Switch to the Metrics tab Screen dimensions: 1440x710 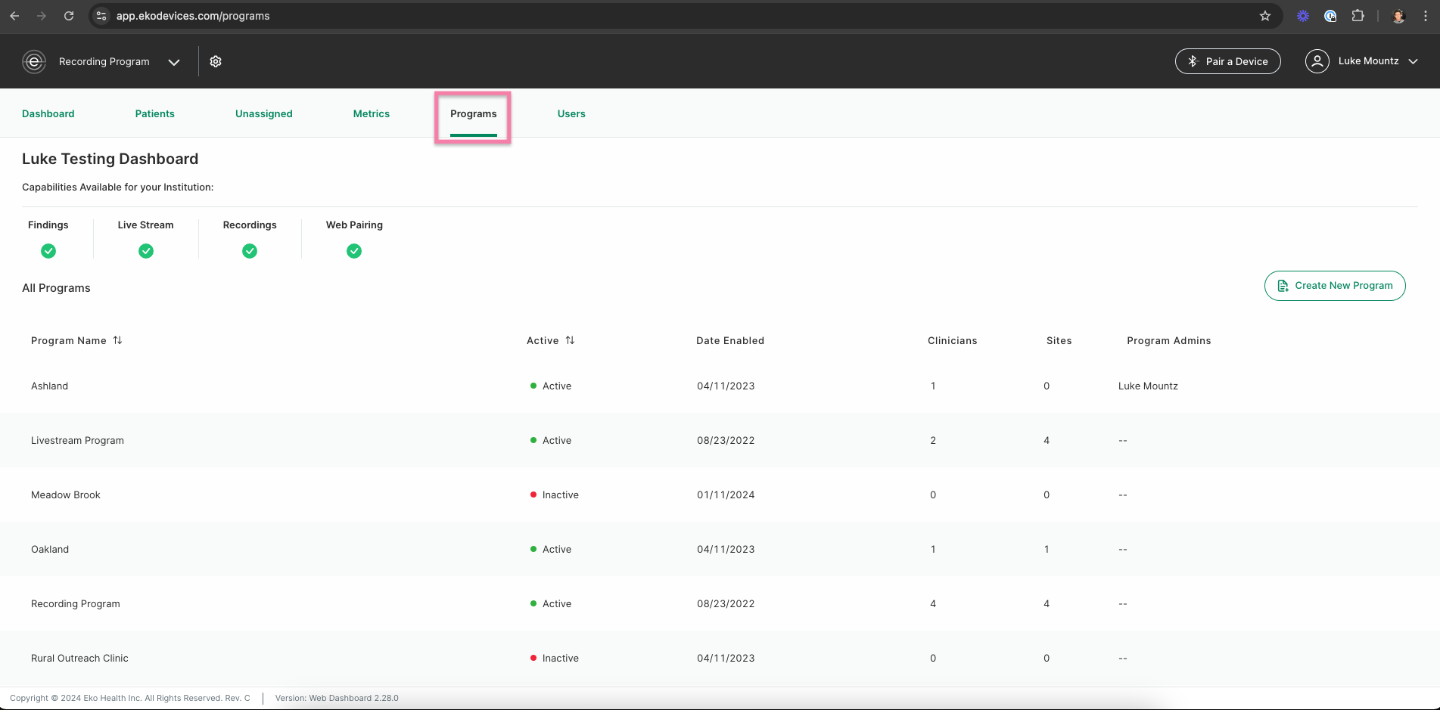point(372,113)
